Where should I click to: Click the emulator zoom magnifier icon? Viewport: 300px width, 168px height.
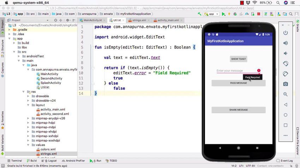[286, 94]
